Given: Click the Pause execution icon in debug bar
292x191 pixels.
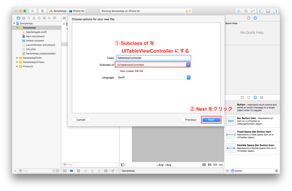Looking at the screenshot, I should [79, 171].
